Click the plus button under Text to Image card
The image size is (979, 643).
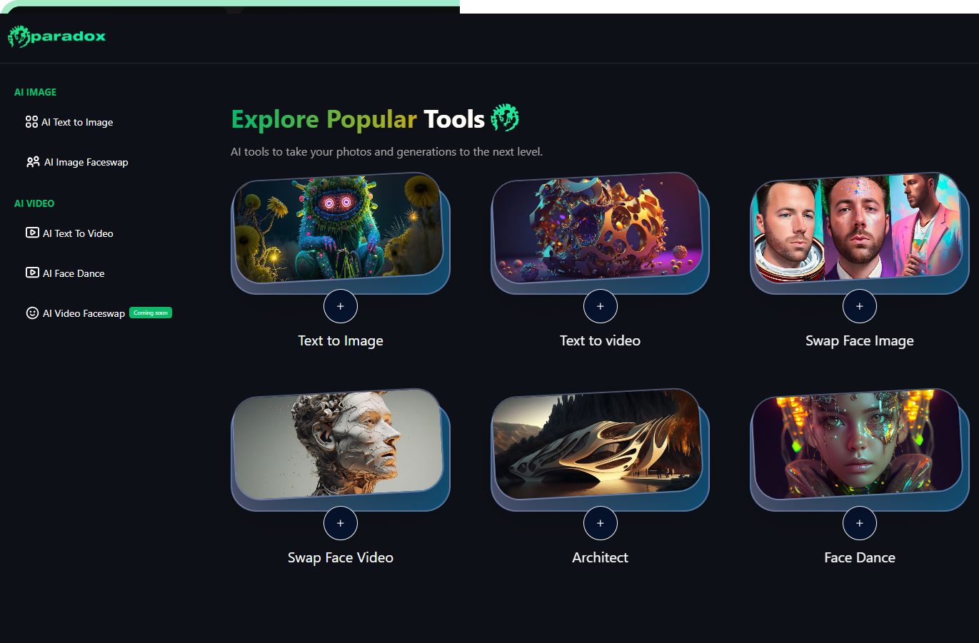pyautogui.click(x=341, y=306)
